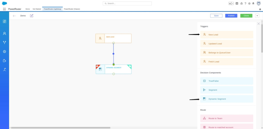Open the notifications bell icon

(253, 3)
